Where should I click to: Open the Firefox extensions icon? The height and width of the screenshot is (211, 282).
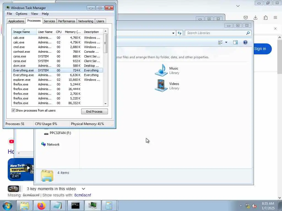point(265,18)
